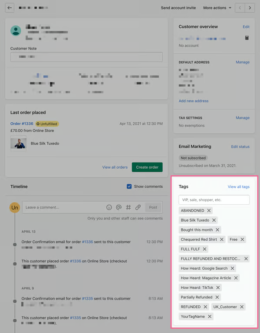
Task: Click Add new address link
Action: (x=194, y=101)
